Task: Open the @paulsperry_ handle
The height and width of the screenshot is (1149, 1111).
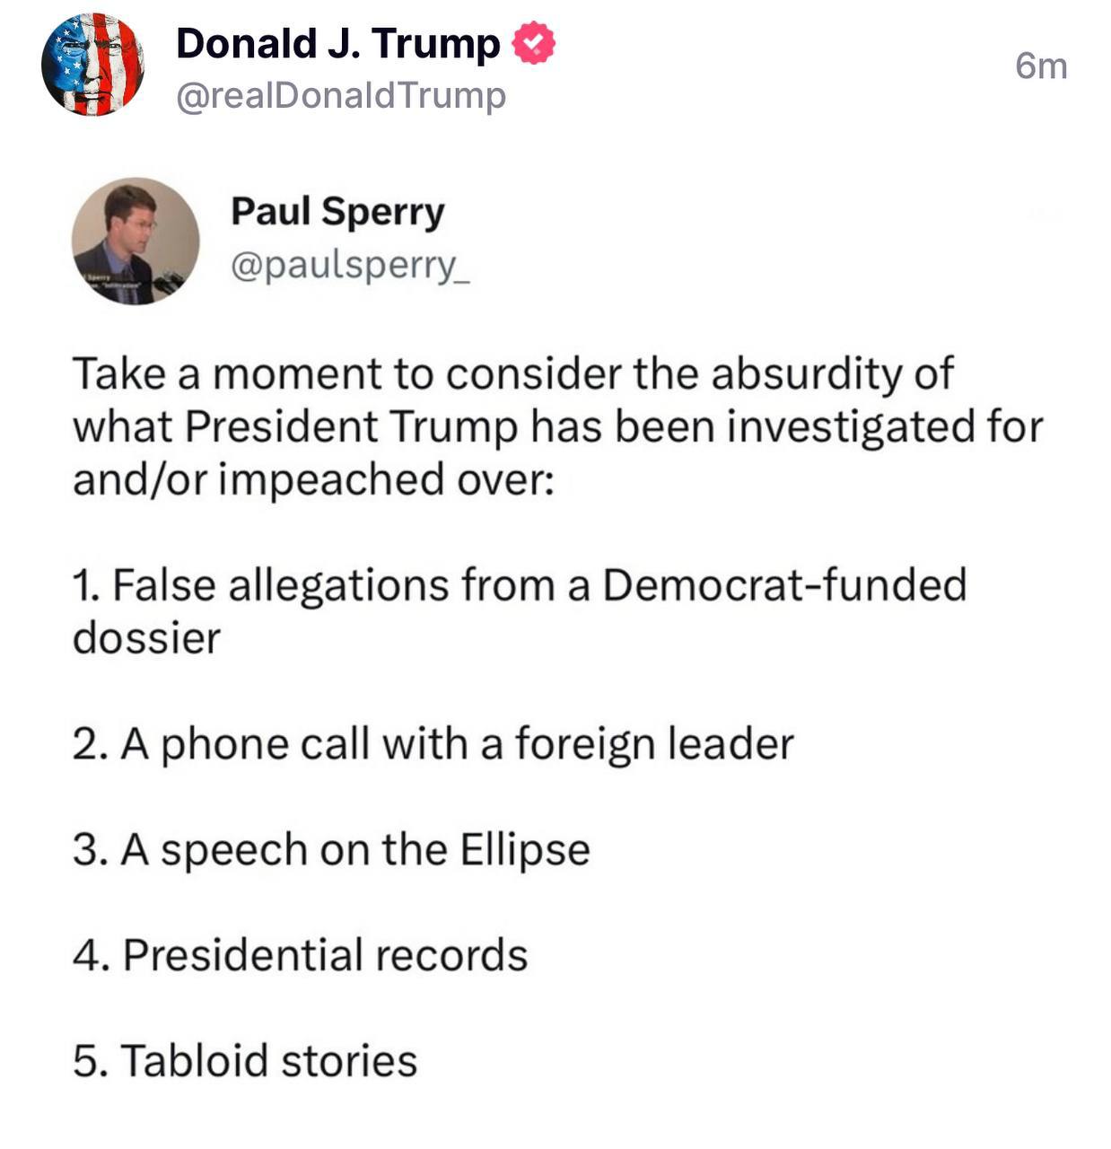Action: click(x=350, y=265)
